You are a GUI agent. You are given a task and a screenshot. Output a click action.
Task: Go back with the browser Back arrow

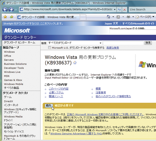[5, 10]
